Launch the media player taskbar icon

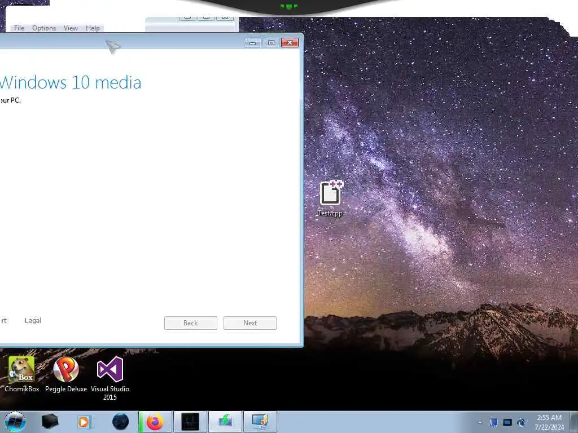click(84, 422)
